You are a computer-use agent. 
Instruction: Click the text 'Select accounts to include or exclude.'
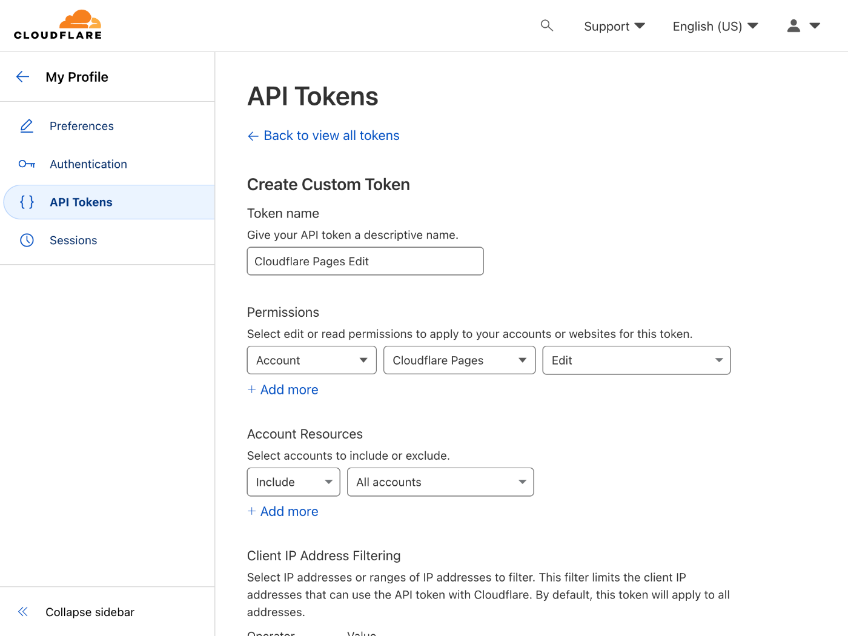pos(348,455)
